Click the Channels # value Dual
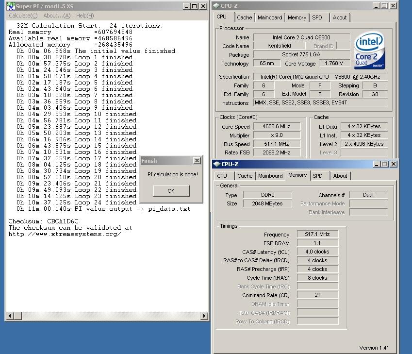The width and height of the screenshot is (412, 354). (368, 195)
